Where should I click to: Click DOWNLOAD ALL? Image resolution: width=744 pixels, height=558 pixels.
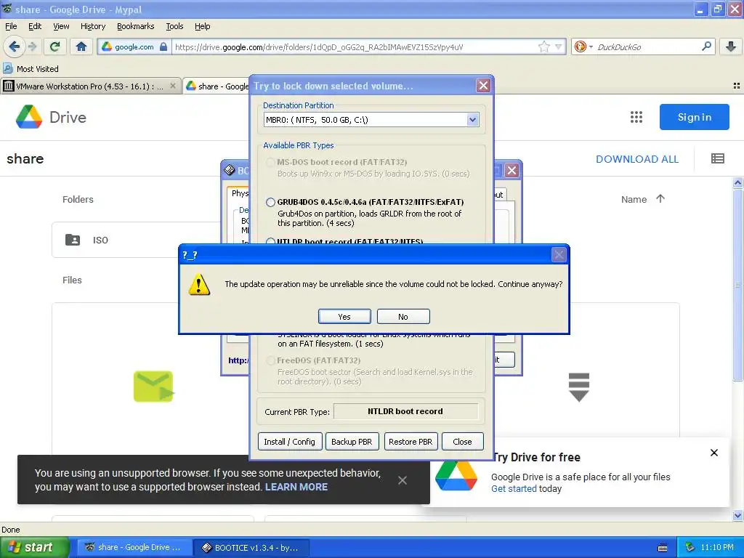point(636,159)
